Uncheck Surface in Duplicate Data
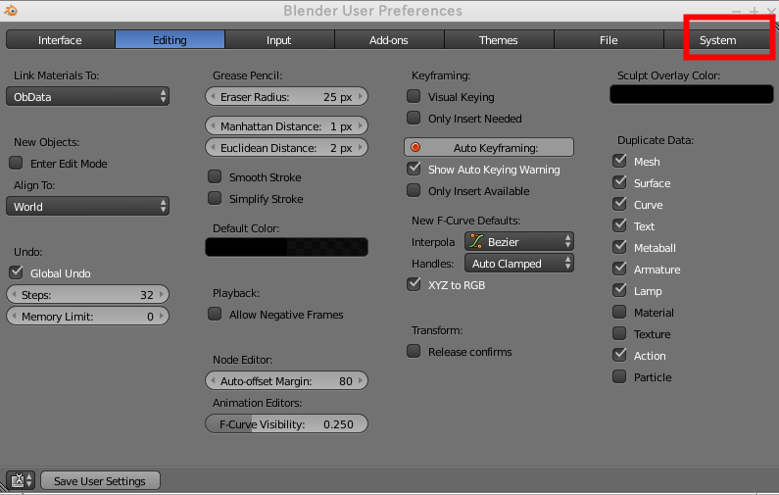 (x=619, y=182)
